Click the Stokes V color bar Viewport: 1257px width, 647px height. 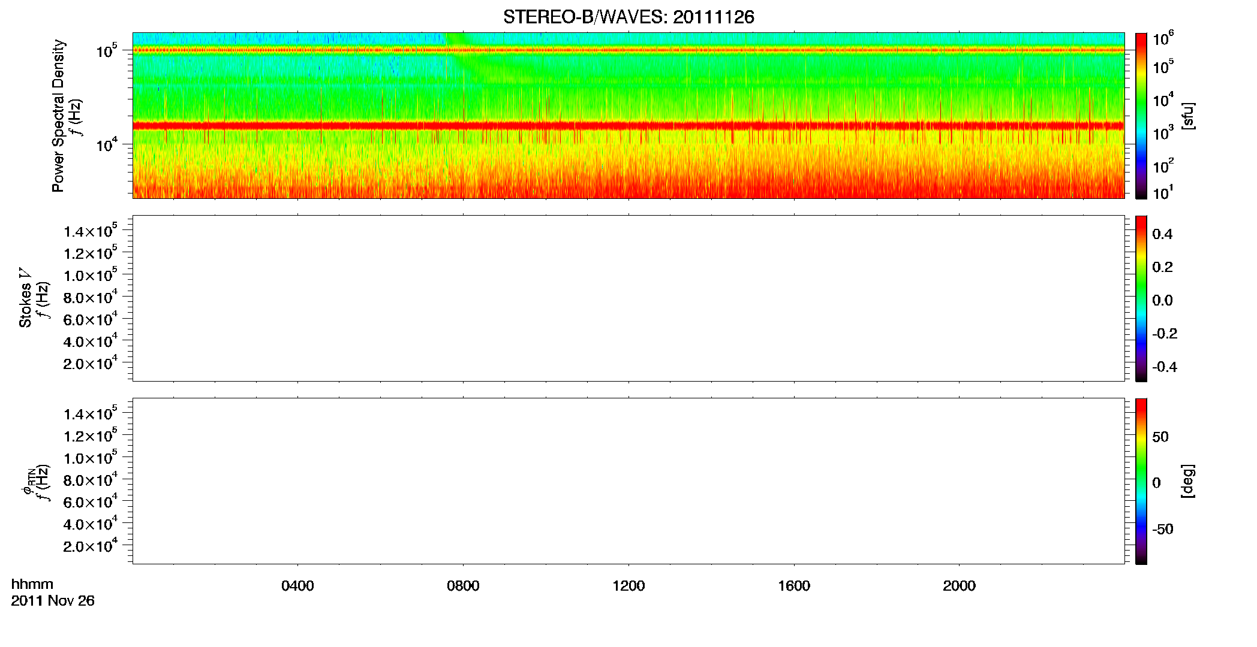[1141, 298]
